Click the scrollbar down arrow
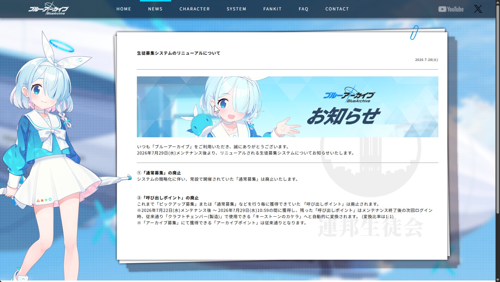Image resolution: width=500 pixels, height=282 pixels. pyautogui.click(x=497, y=279)
